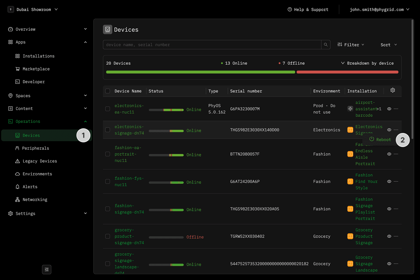Click the electronics-ea-nuc11 status history bar

(x=166, y=110)
